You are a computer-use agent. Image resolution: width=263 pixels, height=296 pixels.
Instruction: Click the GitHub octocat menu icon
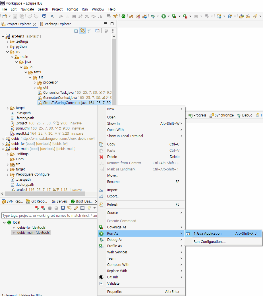click(x=101, y=277)
